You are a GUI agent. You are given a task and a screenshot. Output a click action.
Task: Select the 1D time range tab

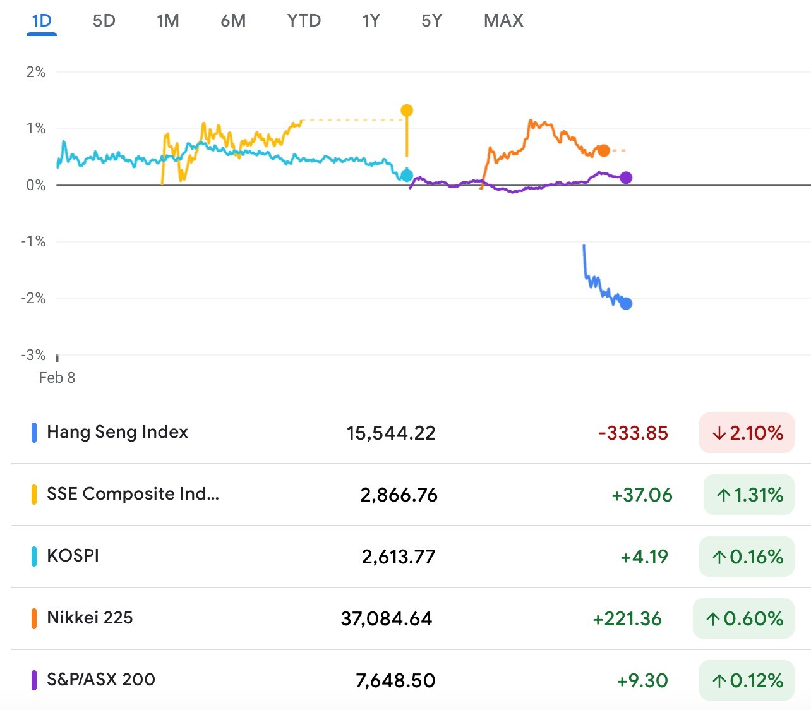pyautogui.click(x=42, y=21)
